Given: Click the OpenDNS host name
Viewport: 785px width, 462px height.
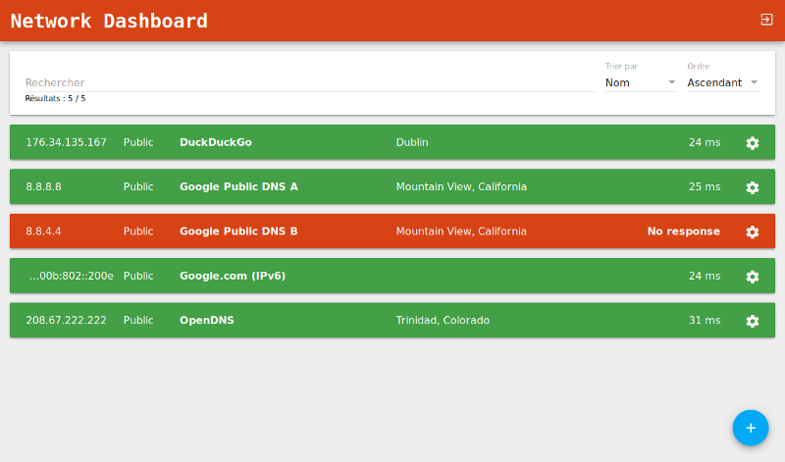Looking at the screenshot, I should [207, 321].
